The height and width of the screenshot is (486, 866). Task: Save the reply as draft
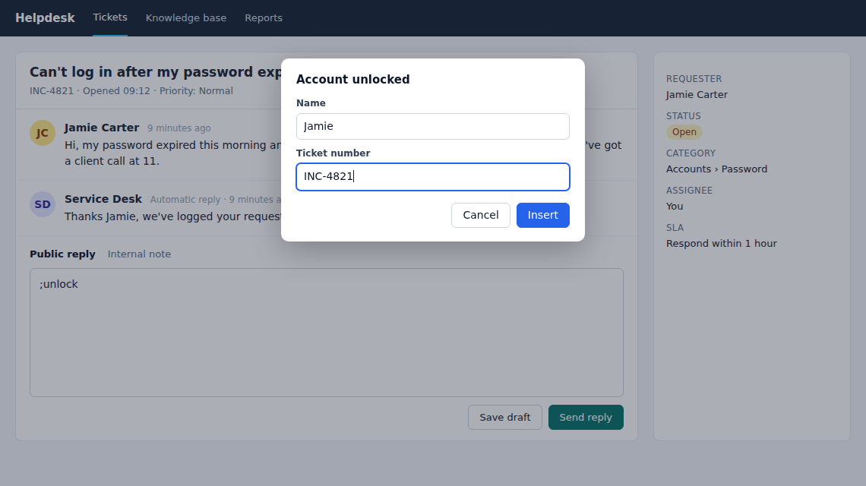tap(505, 418)
